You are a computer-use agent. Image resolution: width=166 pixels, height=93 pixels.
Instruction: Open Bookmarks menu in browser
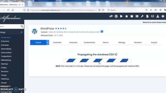(x=20, y=1)
